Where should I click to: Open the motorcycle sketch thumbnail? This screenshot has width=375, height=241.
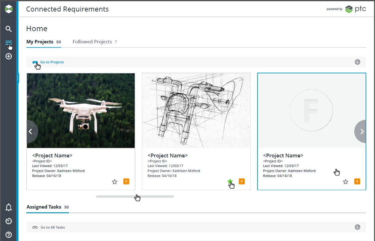(x=196, y=111)
